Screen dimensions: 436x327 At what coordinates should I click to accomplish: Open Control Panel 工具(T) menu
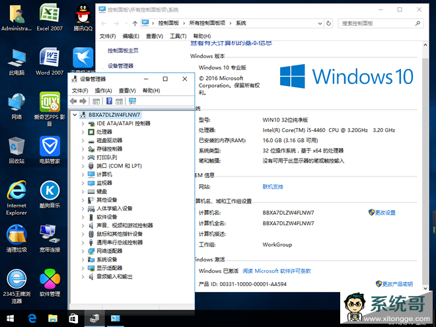tap(178, 36)
